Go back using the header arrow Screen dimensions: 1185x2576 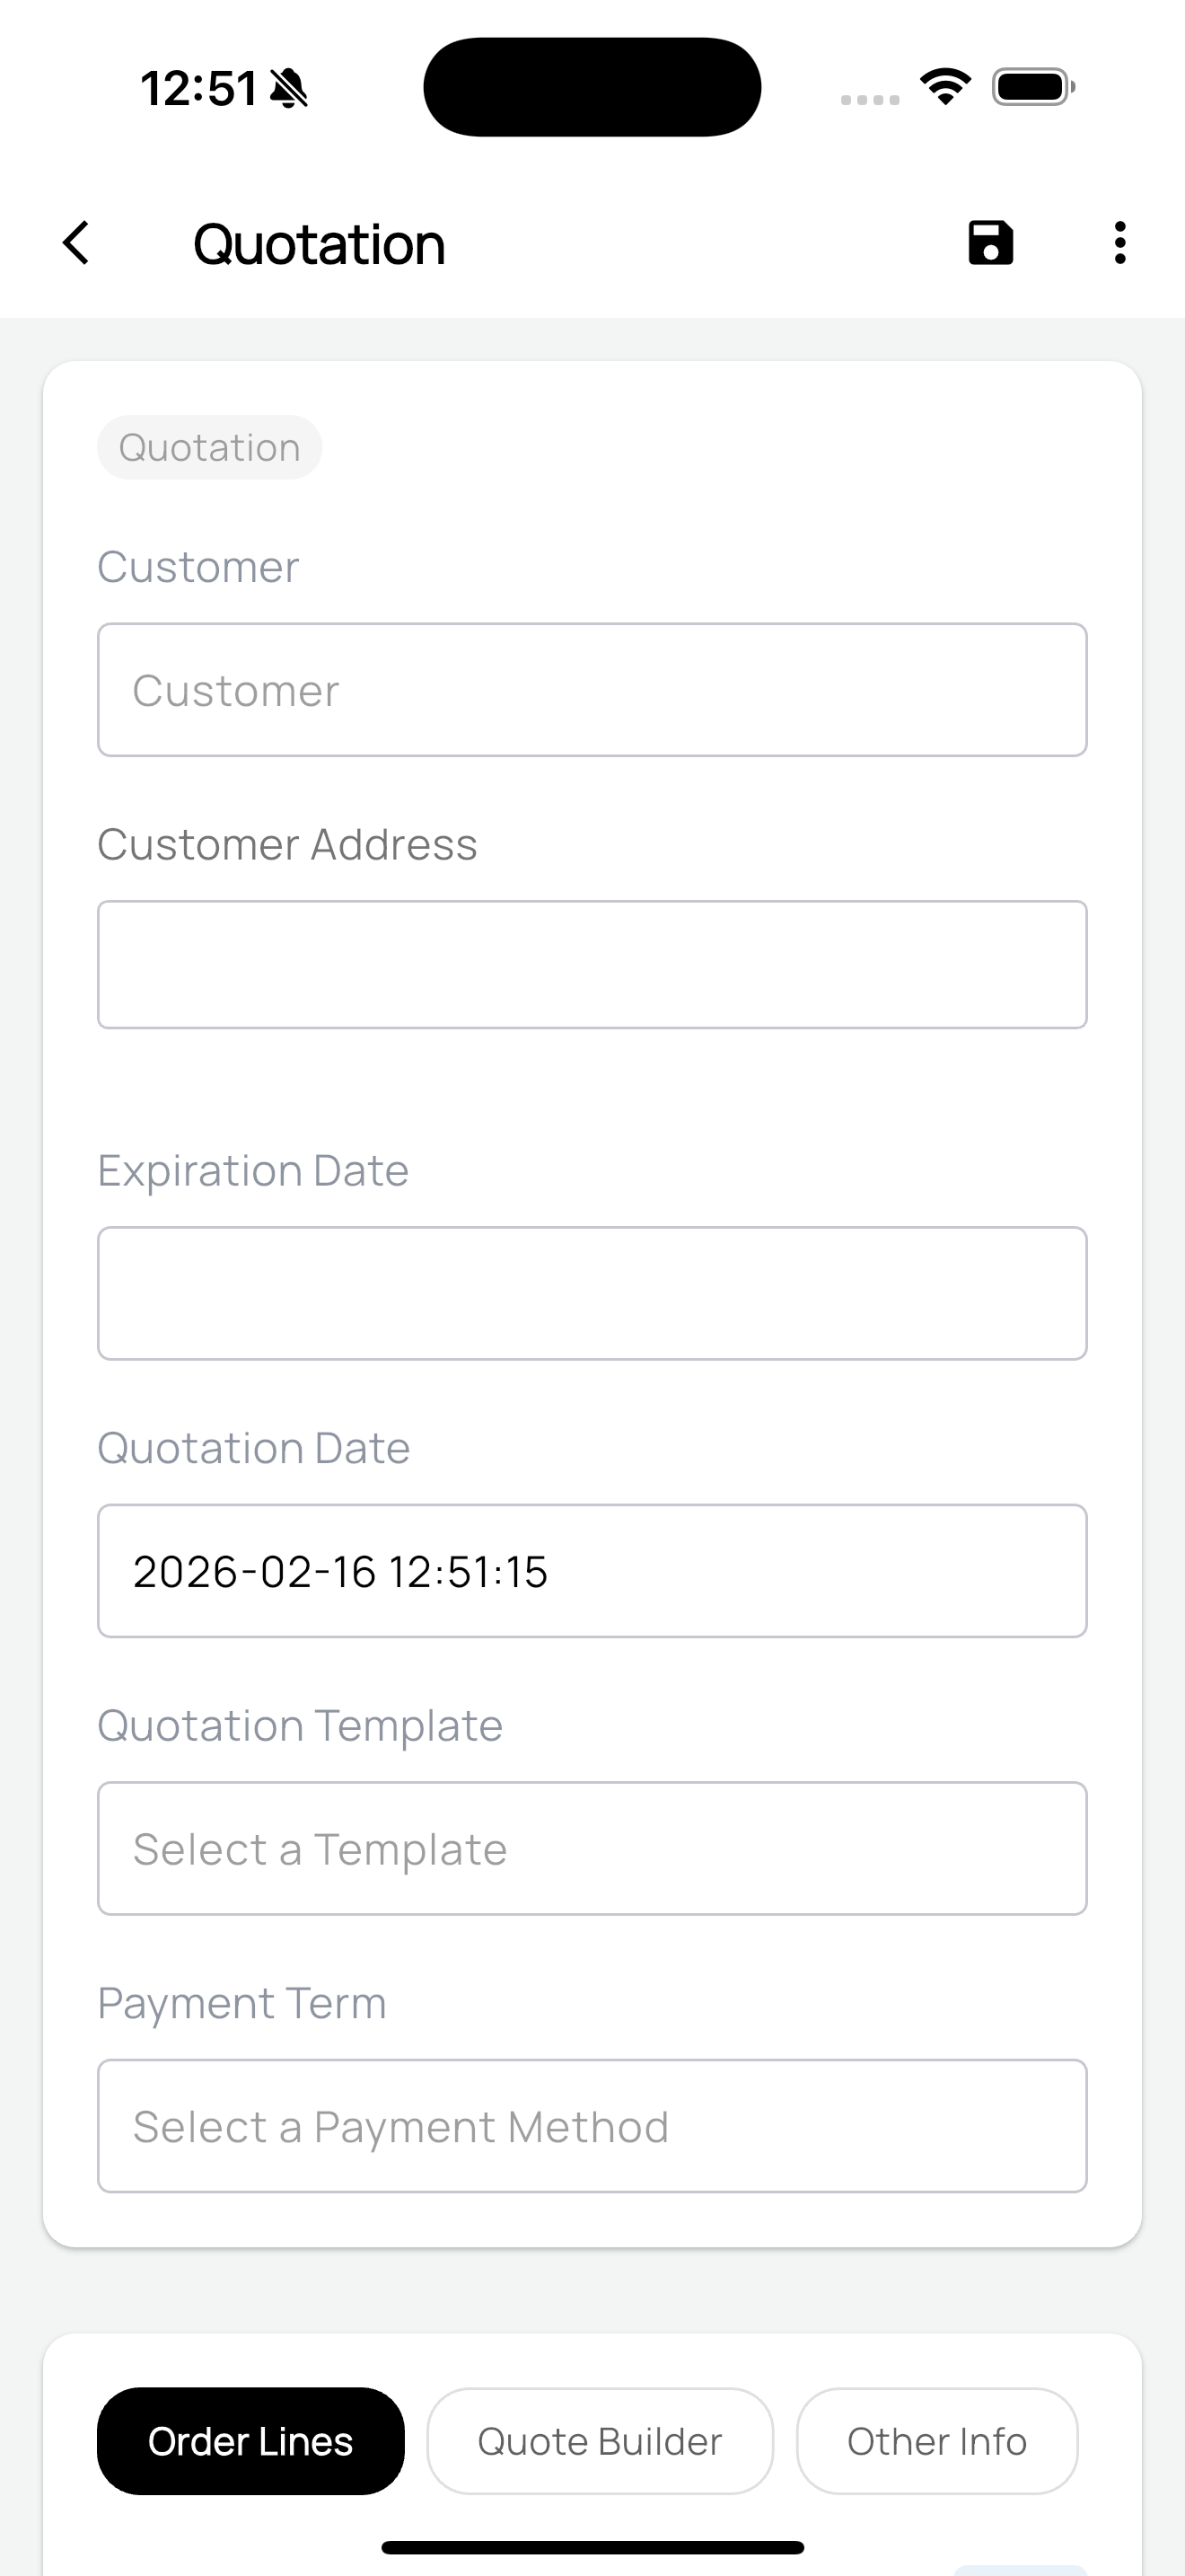click(x=76, y=243)
